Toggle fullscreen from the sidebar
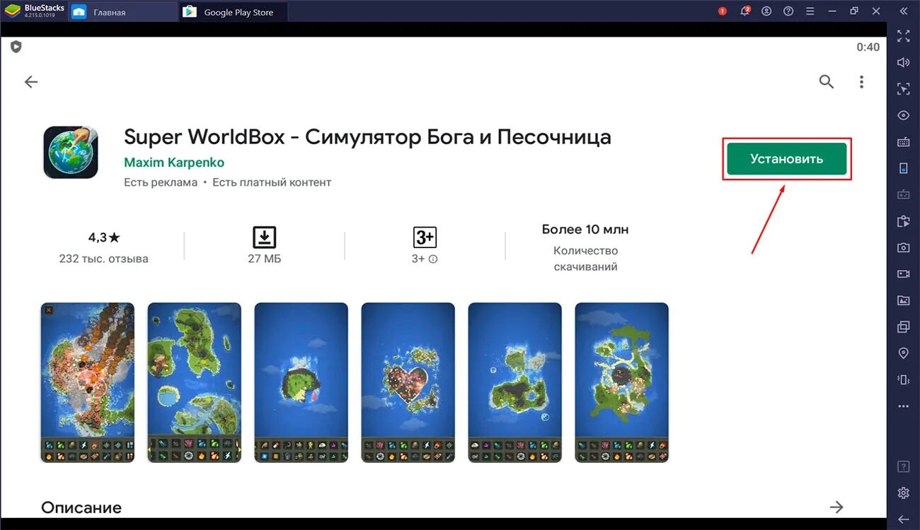920x530 pixels. tap(903, 36)
